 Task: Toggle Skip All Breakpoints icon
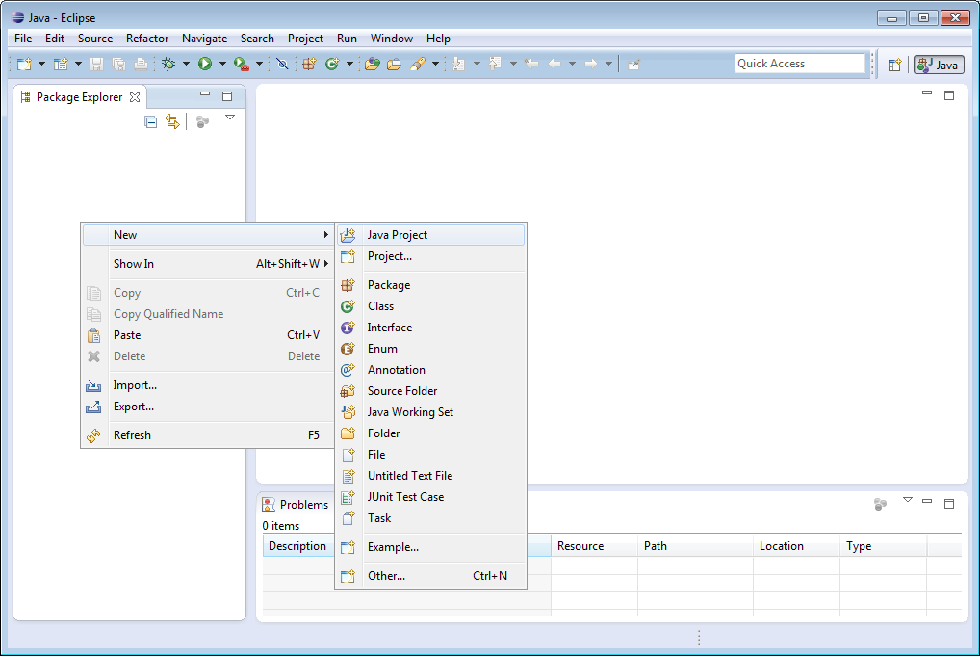[x=282, y=64]
